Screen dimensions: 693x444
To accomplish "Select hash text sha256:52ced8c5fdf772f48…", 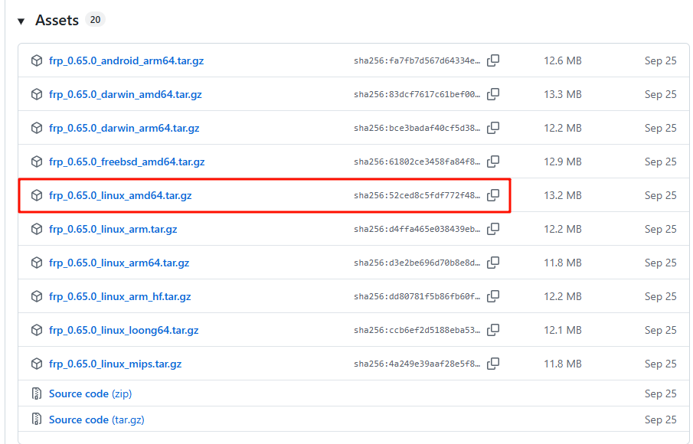I will [417, 196].
